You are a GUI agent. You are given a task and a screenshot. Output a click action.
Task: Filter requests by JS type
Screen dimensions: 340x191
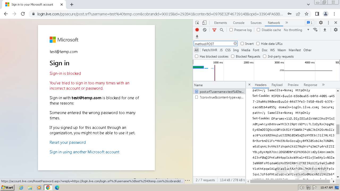coord(221,50)
